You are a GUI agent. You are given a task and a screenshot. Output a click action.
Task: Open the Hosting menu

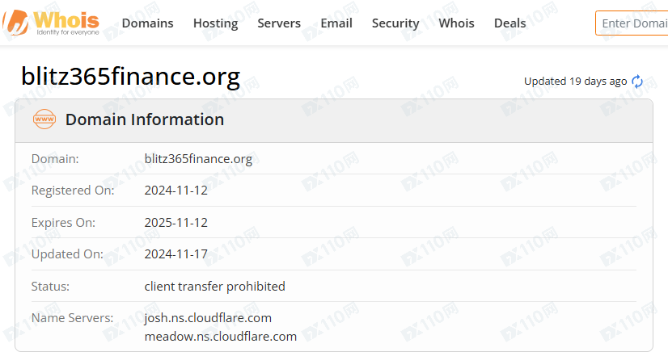(x=215, y=23)
